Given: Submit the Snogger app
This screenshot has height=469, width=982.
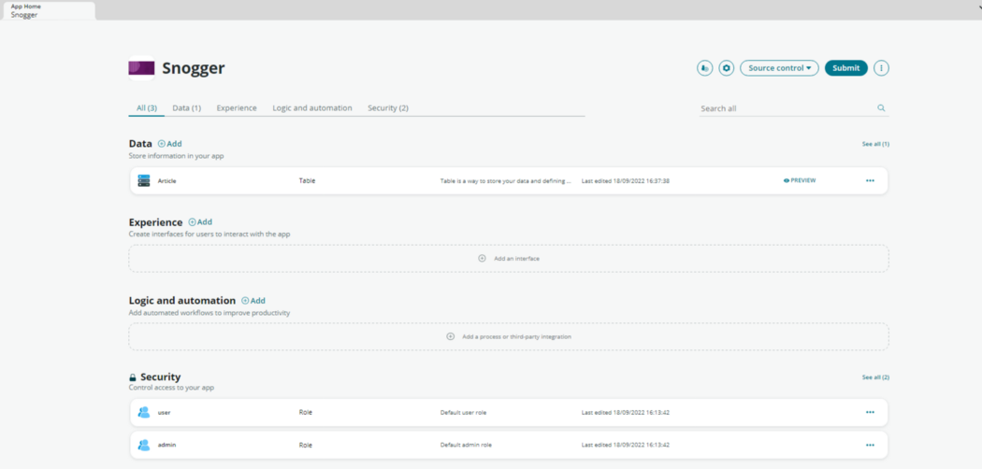Looking at the screenshot, I should [846, 68].
